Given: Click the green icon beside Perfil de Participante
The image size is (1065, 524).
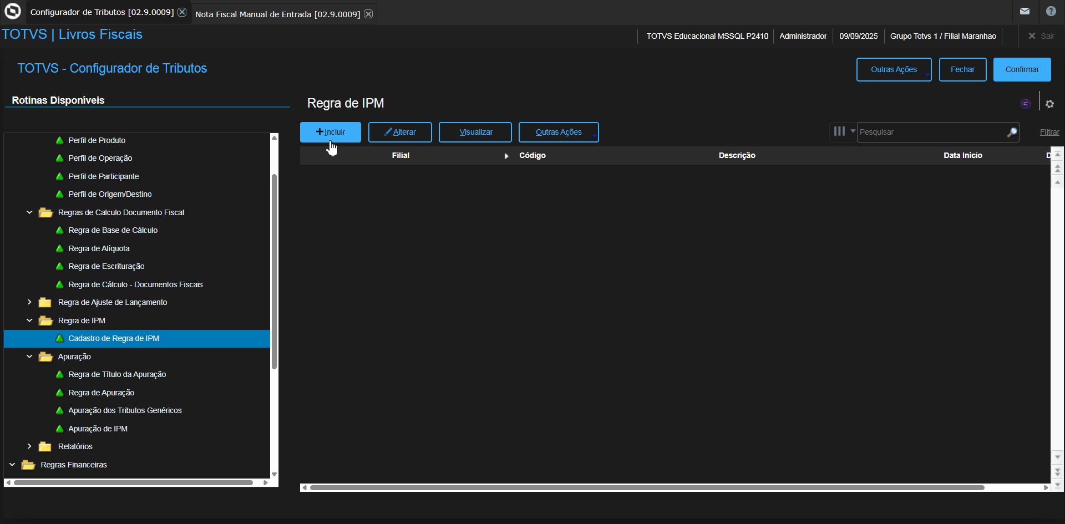Looking at the screenshot, I should [x=59, y=176].
